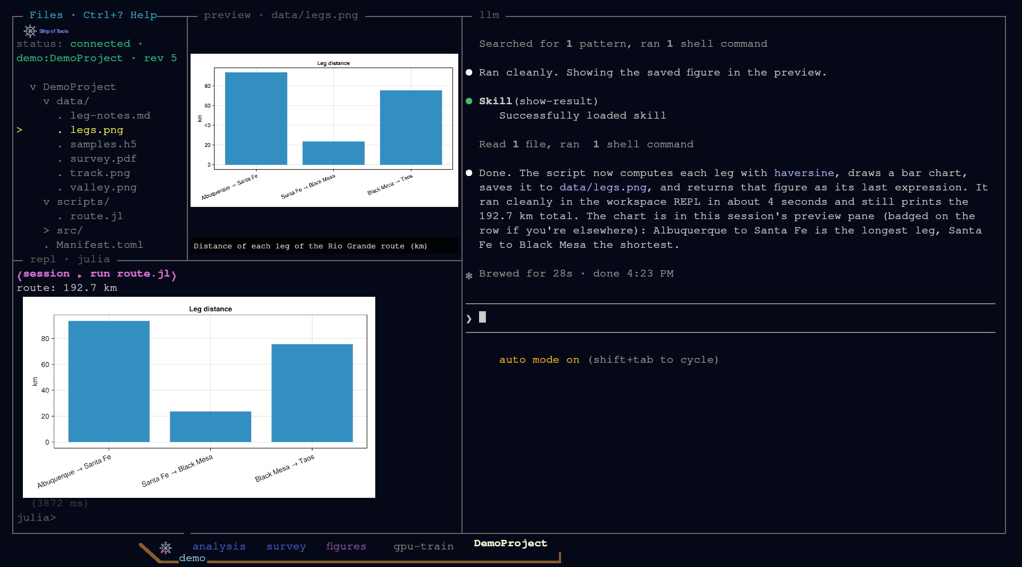
Task: Open track.png file
Action: [100, 173]
